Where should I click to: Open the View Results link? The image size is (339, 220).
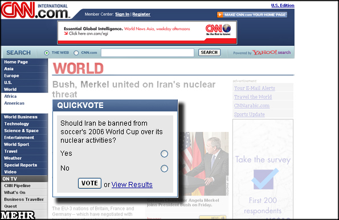[132, 185]
